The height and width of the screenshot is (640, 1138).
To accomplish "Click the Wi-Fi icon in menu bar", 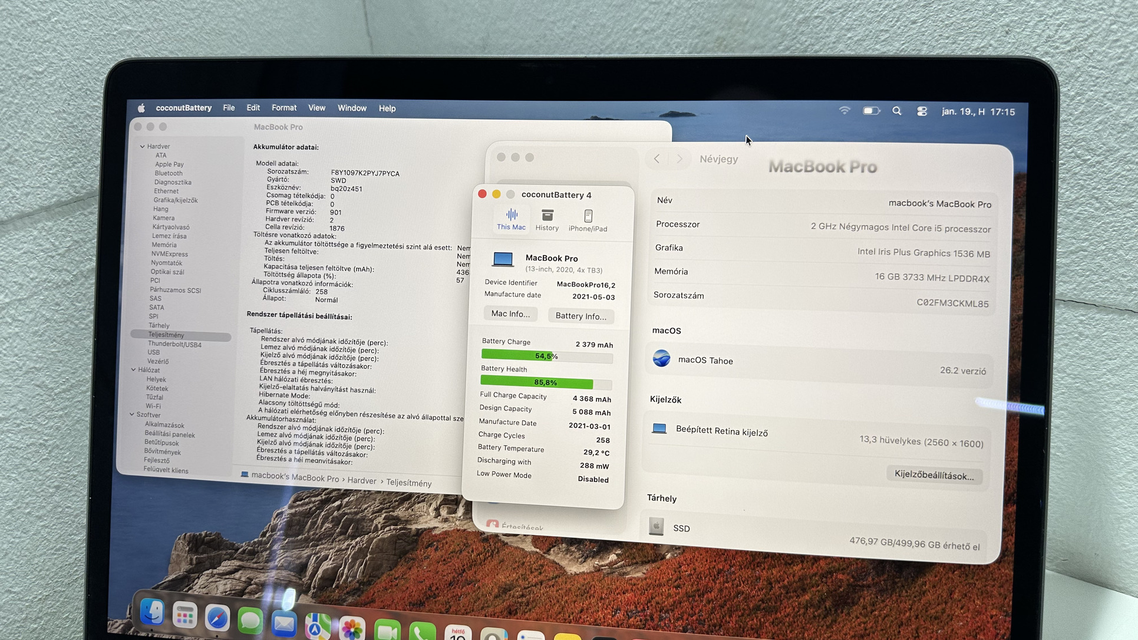I will (x=845, y=110).
